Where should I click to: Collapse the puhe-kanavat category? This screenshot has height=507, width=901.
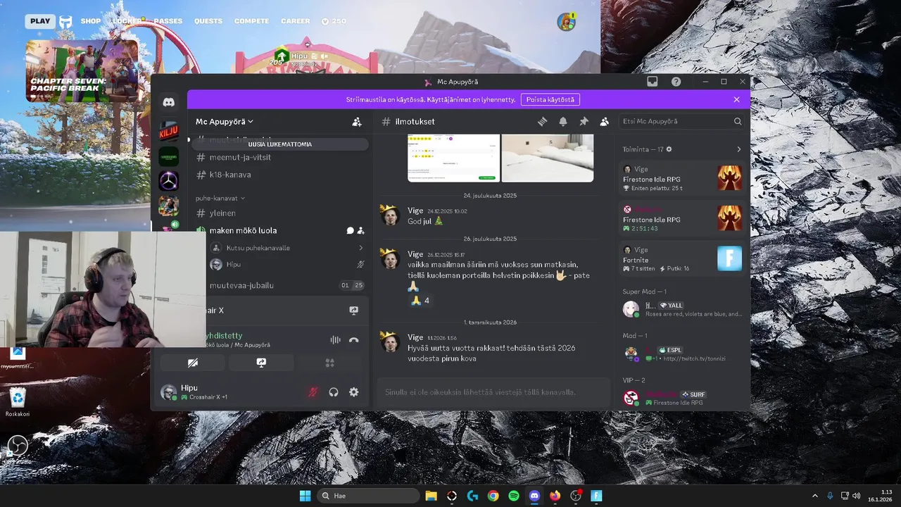(220, 199)
